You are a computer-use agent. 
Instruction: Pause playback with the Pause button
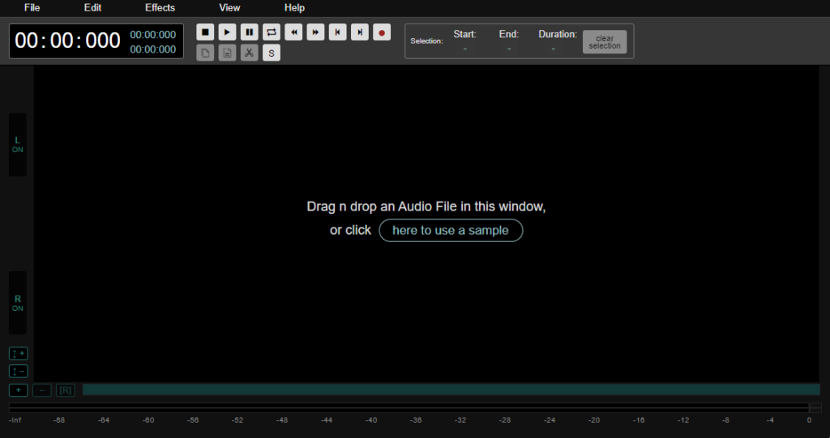point(250,32)
